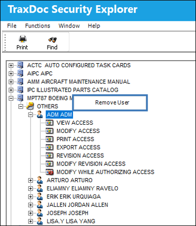Select the AIPC AIPC row label
Screen dimensions: 196x226
40,73
